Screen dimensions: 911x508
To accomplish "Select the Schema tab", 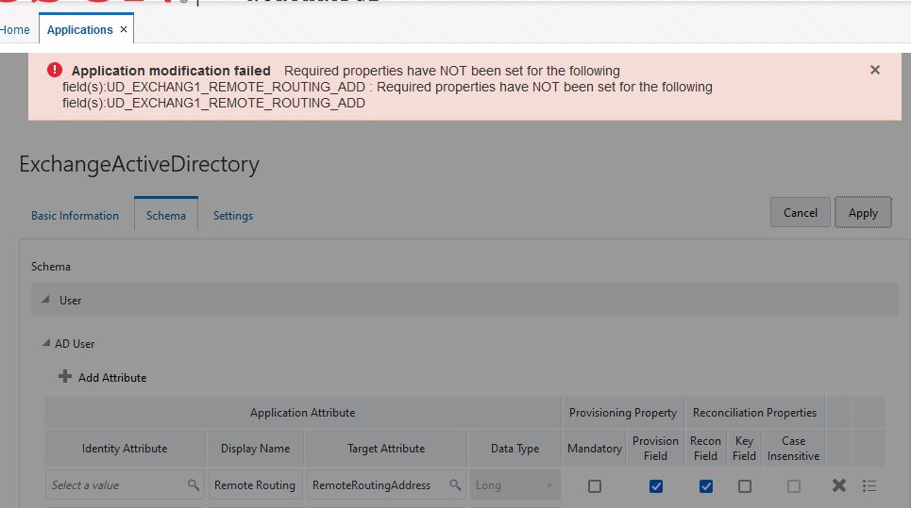I will pos(165,216).
